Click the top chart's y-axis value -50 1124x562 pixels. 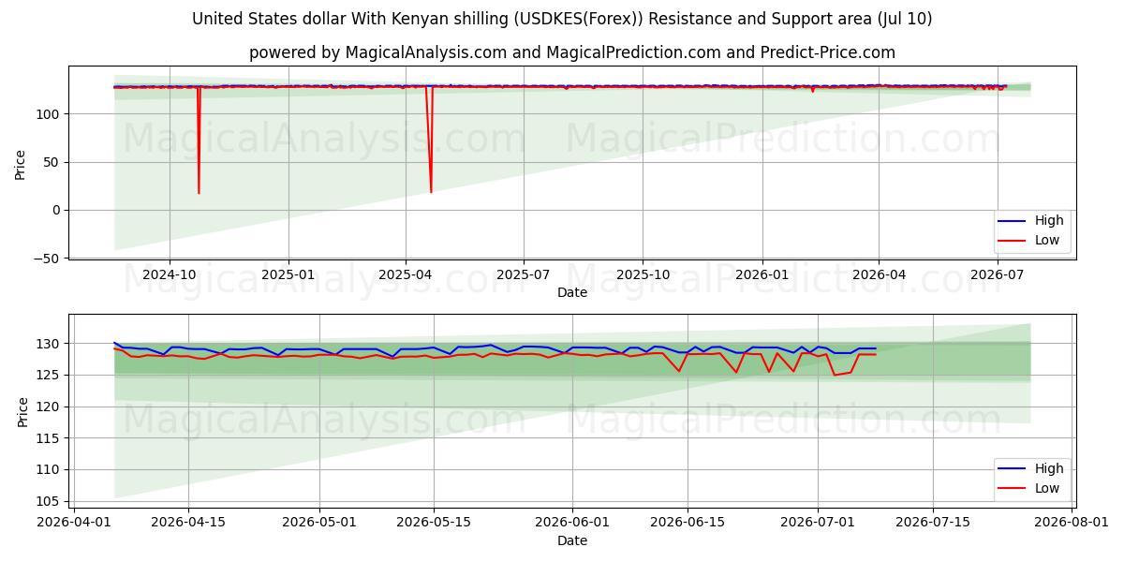tap(47, 258)
